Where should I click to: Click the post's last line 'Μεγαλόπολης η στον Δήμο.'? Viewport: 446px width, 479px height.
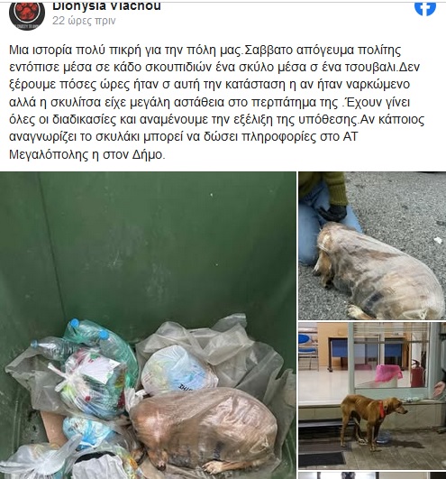click(87, 154)
